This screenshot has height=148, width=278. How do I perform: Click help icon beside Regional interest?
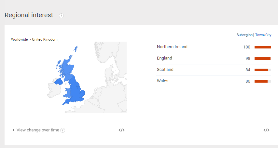click(x=61, y=16)
